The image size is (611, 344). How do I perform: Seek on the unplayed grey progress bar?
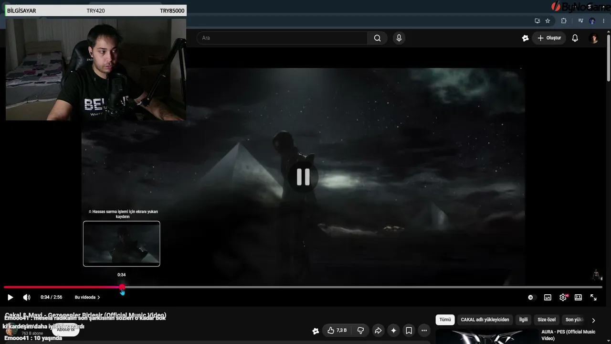363,287
